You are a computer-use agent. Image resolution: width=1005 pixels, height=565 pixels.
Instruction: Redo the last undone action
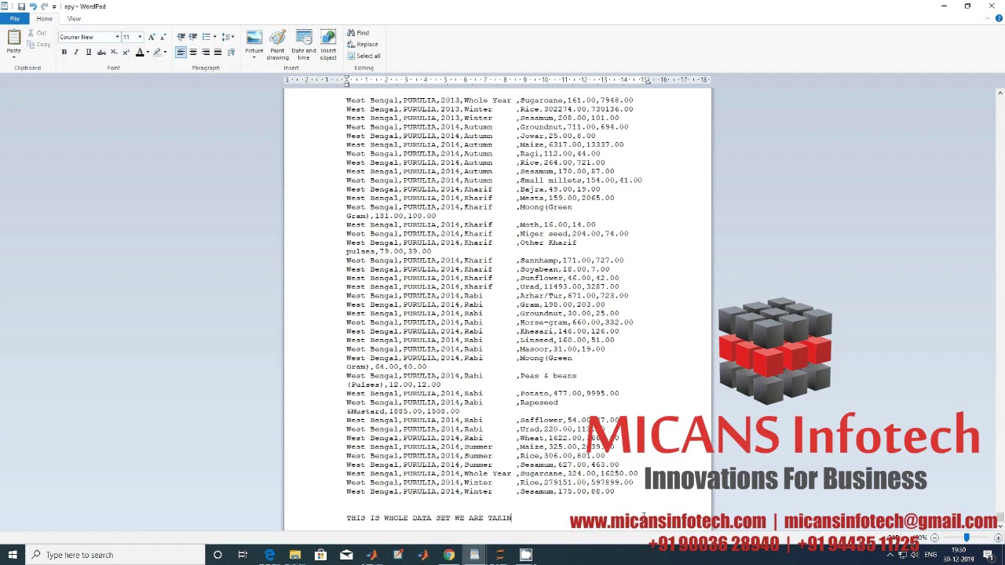click(x=44, y=6)
